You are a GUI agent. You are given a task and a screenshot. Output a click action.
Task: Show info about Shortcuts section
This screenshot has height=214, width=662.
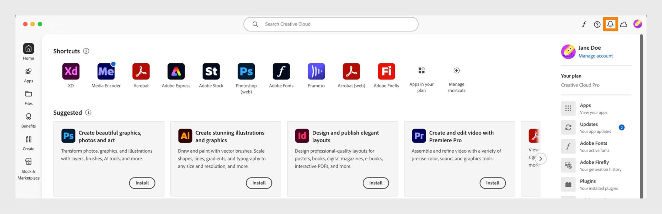86,51
